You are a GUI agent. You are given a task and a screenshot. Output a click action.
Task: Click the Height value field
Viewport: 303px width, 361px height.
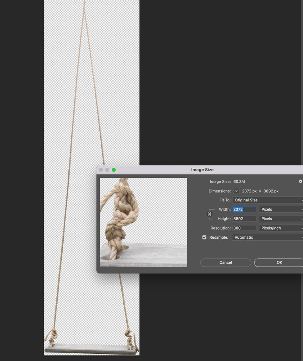(x=244, y=219)
